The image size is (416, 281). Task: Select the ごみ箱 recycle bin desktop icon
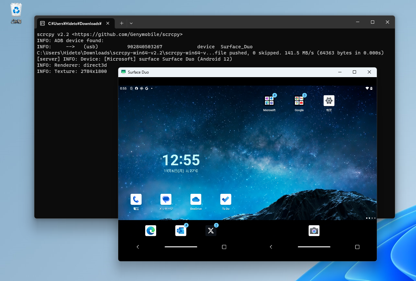tap(16, 13)
